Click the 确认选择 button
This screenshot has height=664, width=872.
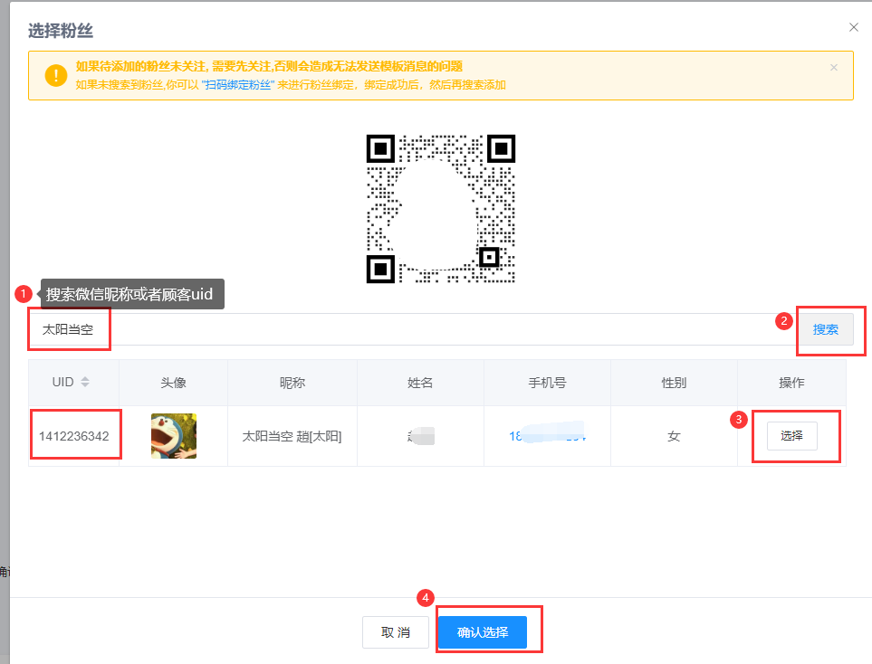[x=483, y=632]
